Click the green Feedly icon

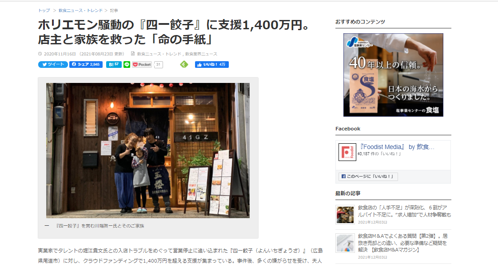184,64
